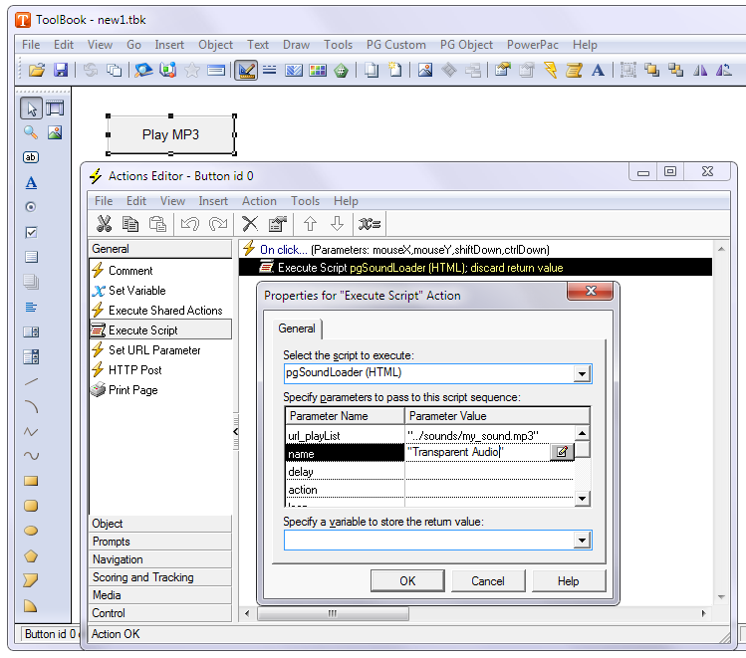
Task: Pick the checkbox tool in tool palette
Action: click(x=31, y=233)
